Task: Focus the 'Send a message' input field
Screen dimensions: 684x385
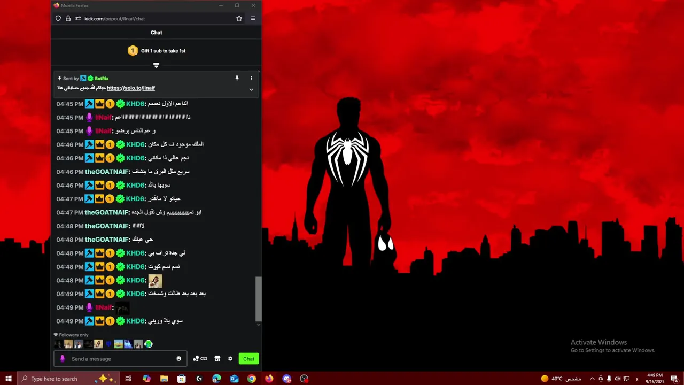Action: pos(120,359)
